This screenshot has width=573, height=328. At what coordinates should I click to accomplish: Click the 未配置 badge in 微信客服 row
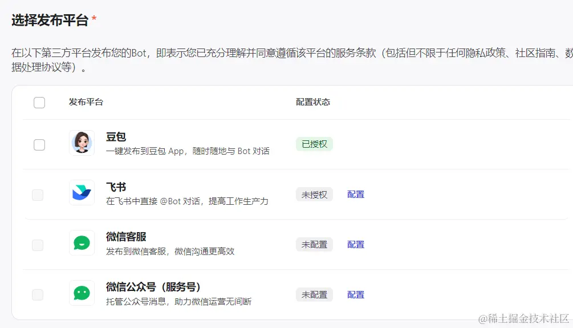[x=314, y=245]
